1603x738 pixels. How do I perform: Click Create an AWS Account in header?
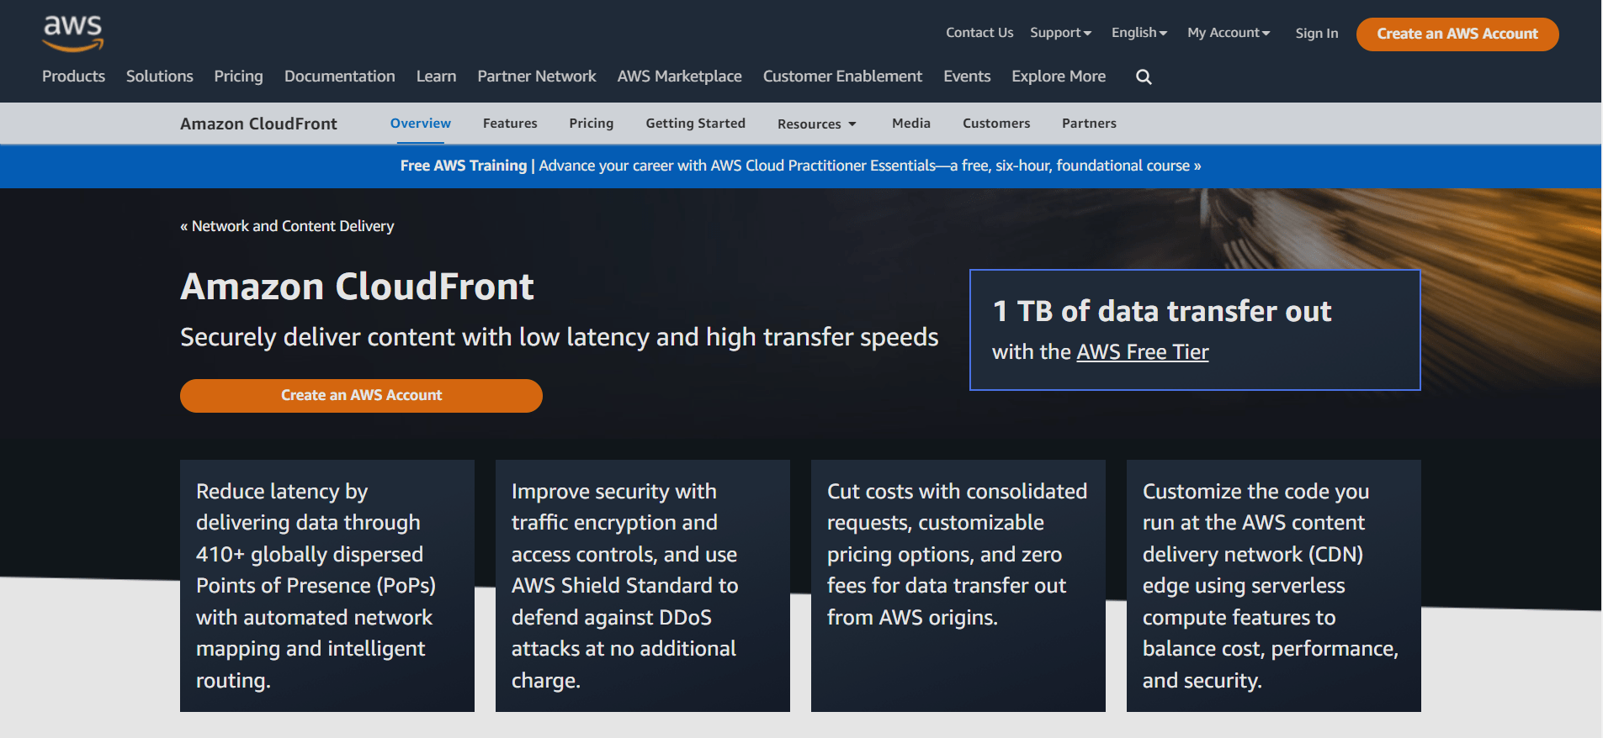pyautogui.click(x=1457, y=34)
